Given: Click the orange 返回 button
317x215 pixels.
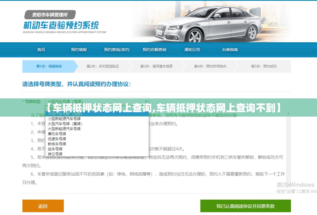Looking at the screenshot, I should (43, 206).
